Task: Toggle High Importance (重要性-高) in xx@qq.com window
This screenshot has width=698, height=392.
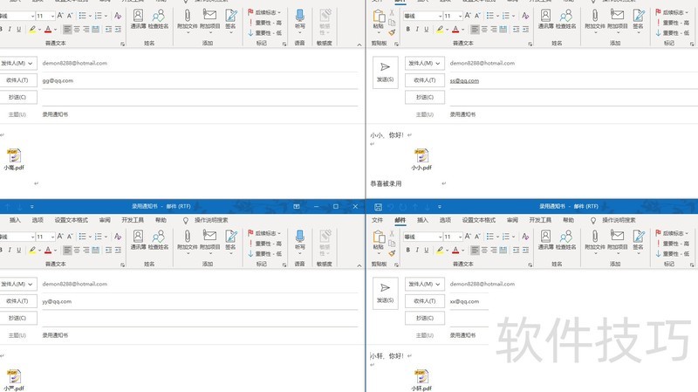Action: coord(673,244)
